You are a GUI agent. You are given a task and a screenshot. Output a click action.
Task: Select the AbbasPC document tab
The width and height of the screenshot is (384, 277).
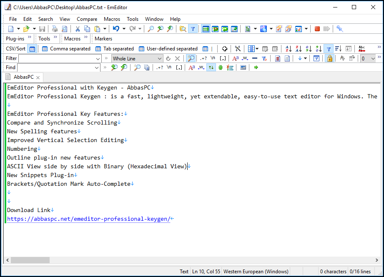pos(23,77)
